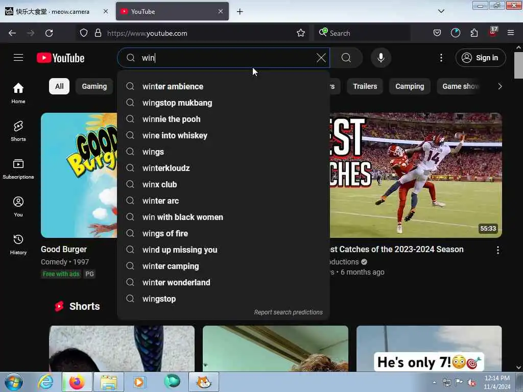Viewport: 523px width, 392px height.
Task: Go back with the browser back arrow
Action: click(x=12, y=33)
